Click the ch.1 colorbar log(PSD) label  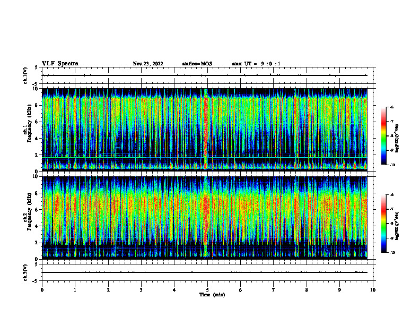(x=397, y=139)
